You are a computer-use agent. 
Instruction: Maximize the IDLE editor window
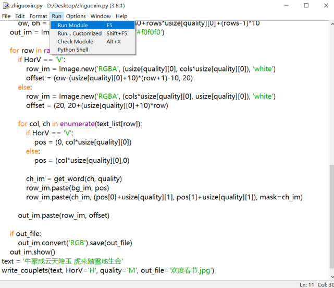pyautogui.click(x=305, y=5)
